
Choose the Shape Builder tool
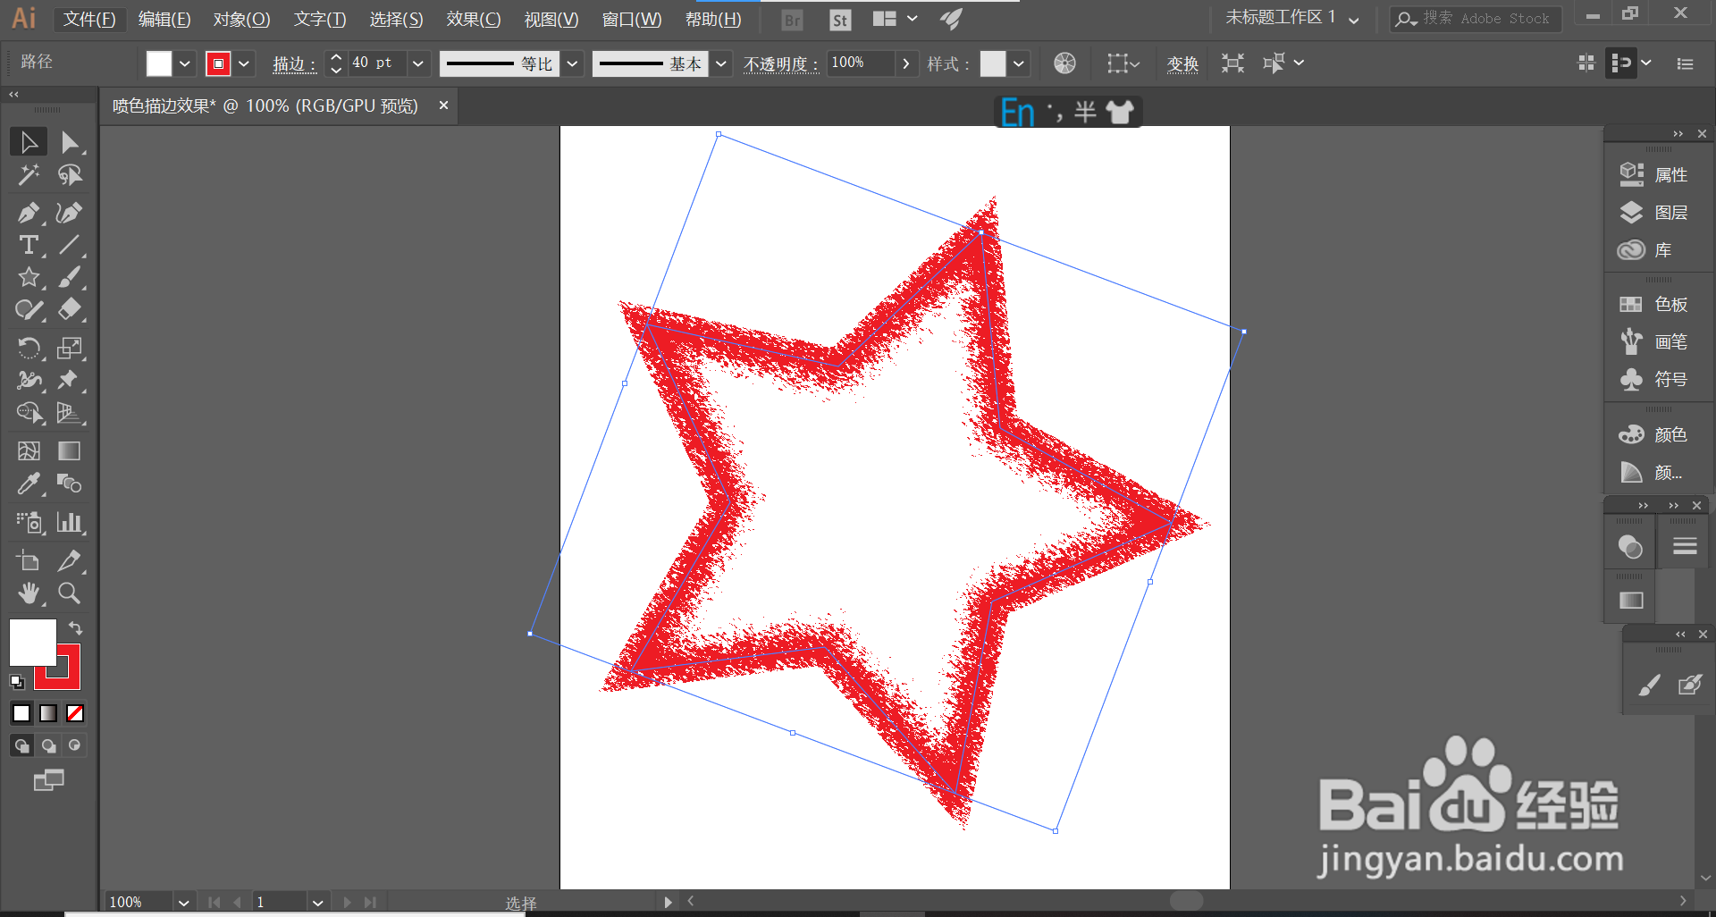pos(29,412)
